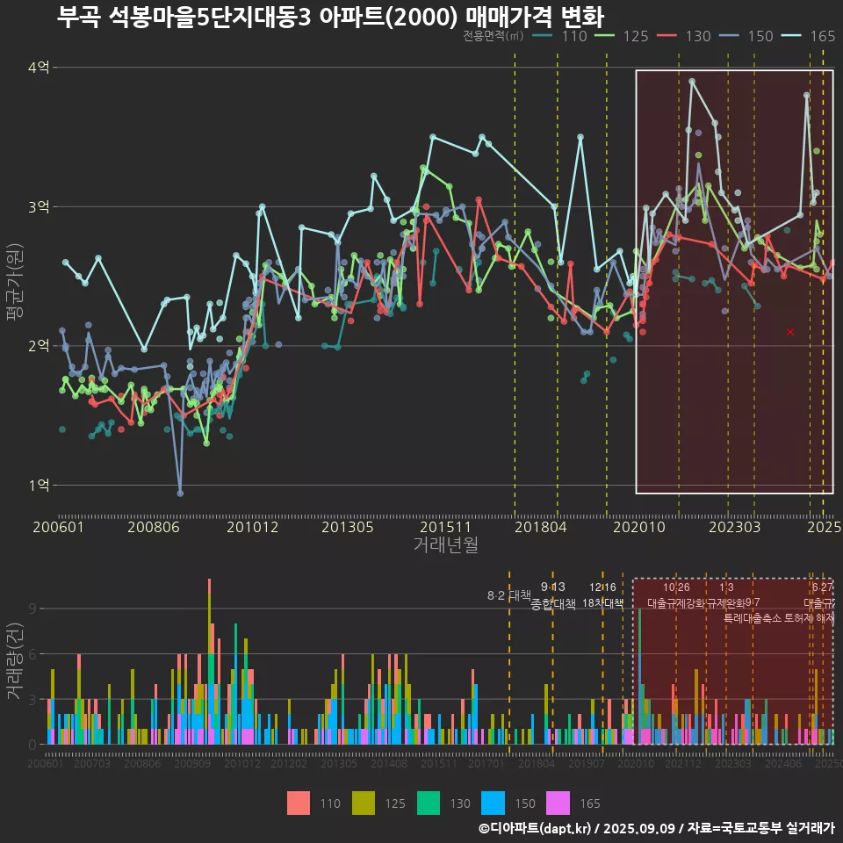Viewport: 843px width, 843px height.
Task: Click the '거래년월' x-axis title
Action: pos(446,544)
